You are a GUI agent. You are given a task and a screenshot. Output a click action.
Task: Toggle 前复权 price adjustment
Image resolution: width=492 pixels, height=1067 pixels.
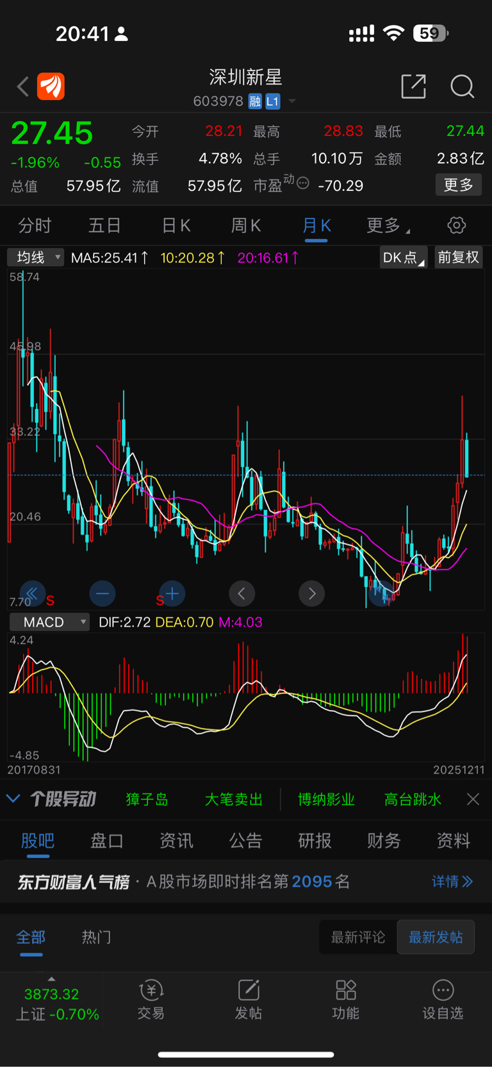[459, 258]
